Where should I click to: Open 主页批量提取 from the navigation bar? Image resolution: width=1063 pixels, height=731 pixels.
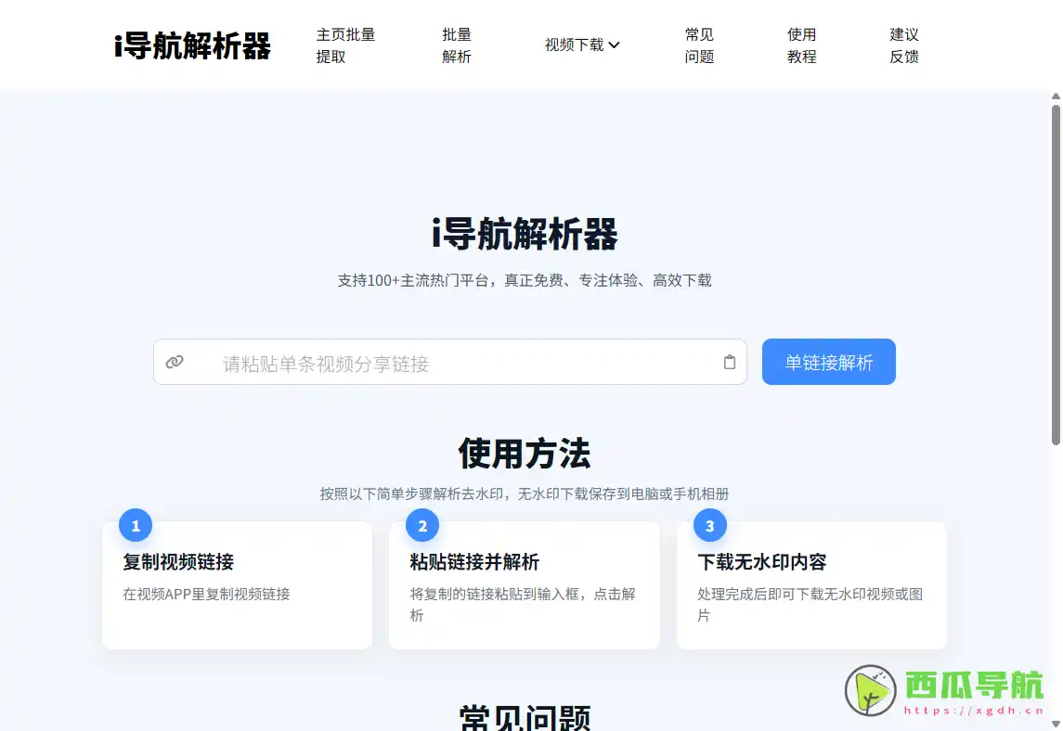(345, 44)
